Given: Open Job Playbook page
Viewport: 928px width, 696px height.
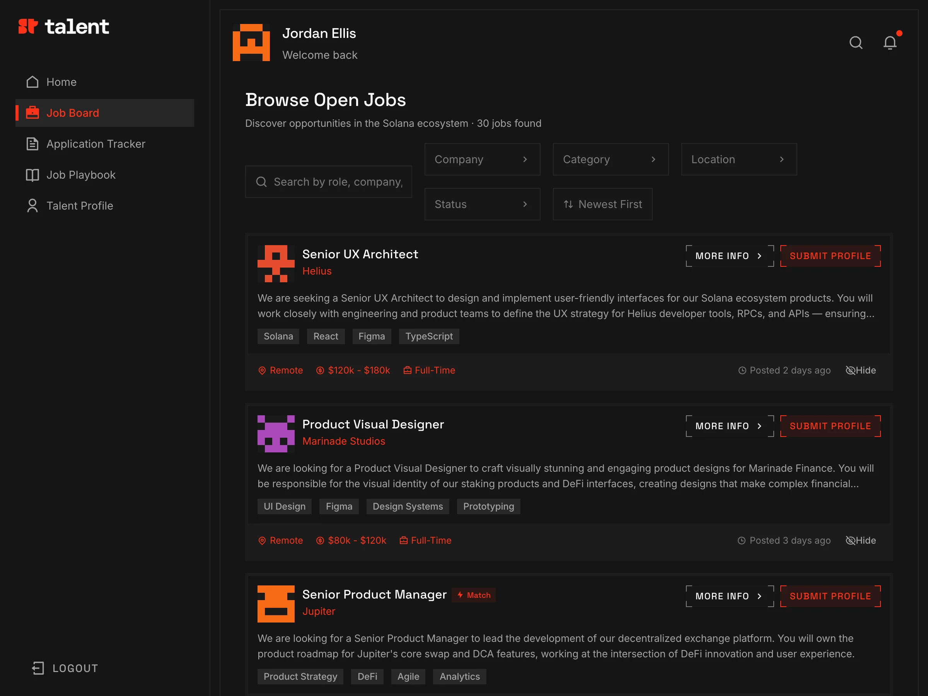Looking at the screenshot, I should pos(105,175).
